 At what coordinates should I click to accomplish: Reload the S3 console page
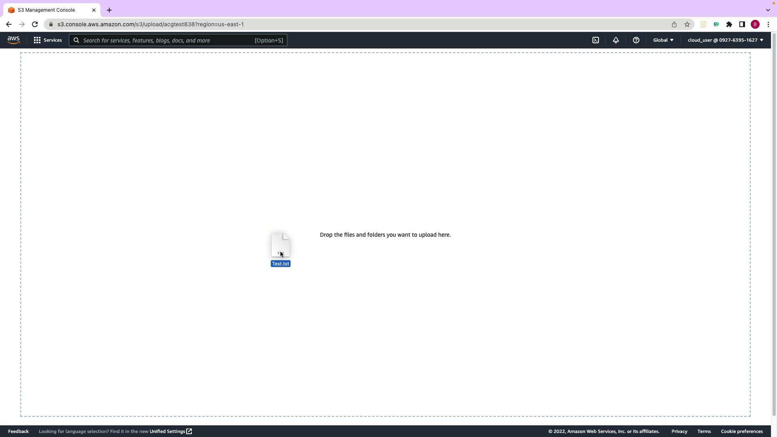click(35, 24)
